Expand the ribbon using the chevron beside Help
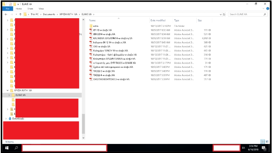 [264, 8]
